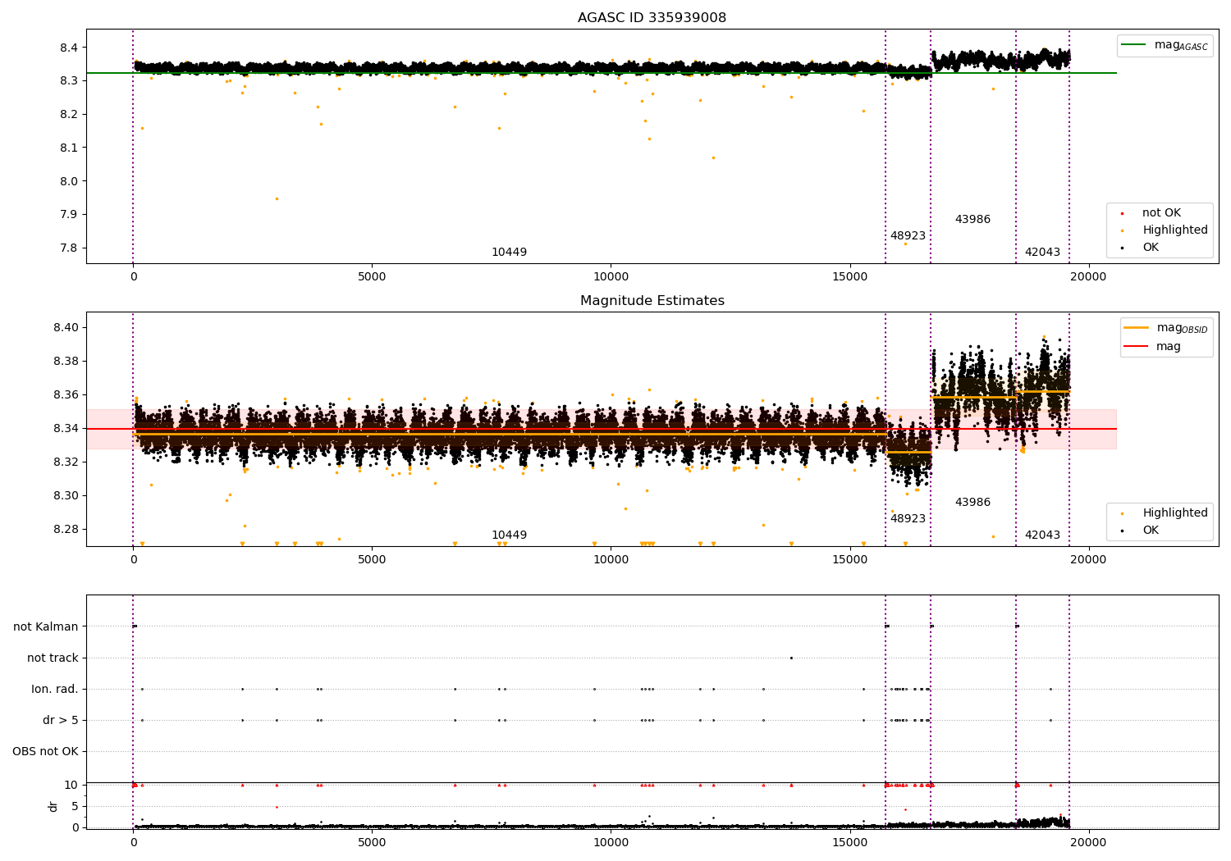Click the orange outlier near 7.95 magnitude
1231x861 pixels.
point(277,198)
